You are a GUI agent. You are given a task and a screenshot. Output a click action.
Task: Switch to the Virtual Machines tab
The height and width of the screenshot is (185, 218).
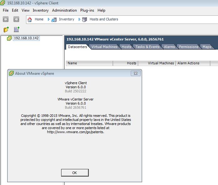[x=104, y=47]
